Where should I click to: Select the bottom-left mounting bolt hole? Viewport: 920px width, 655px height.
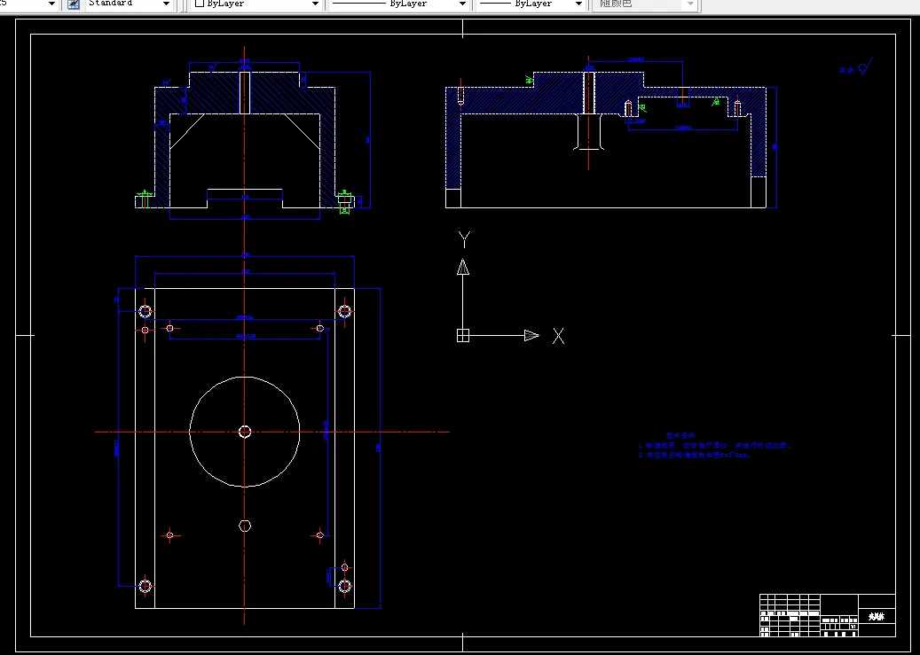point(145,585)
